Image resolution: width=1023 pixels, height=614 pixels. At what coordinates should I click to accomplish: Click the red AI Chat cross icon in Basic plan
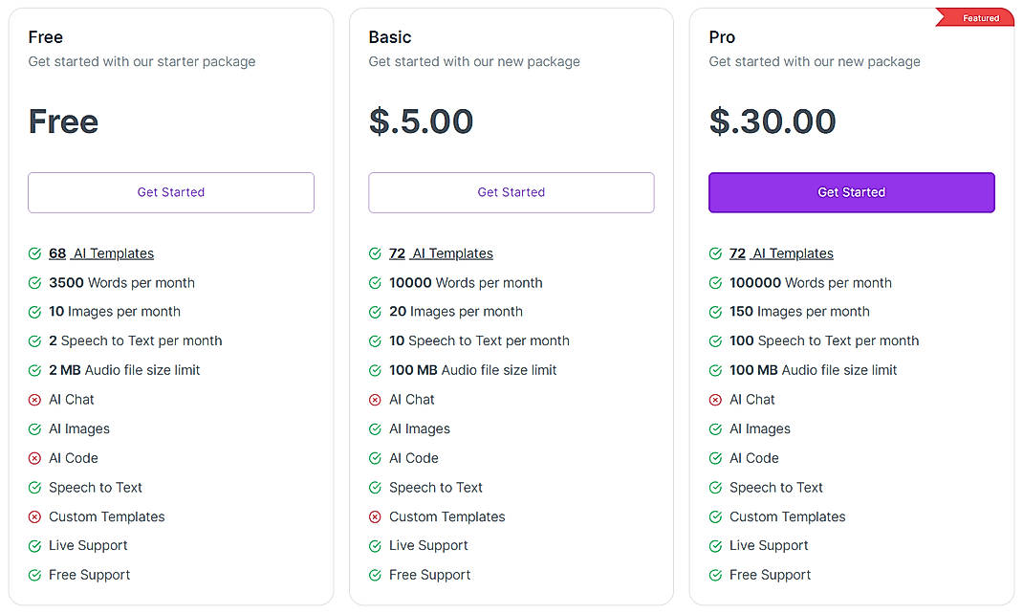click(374, 400)
